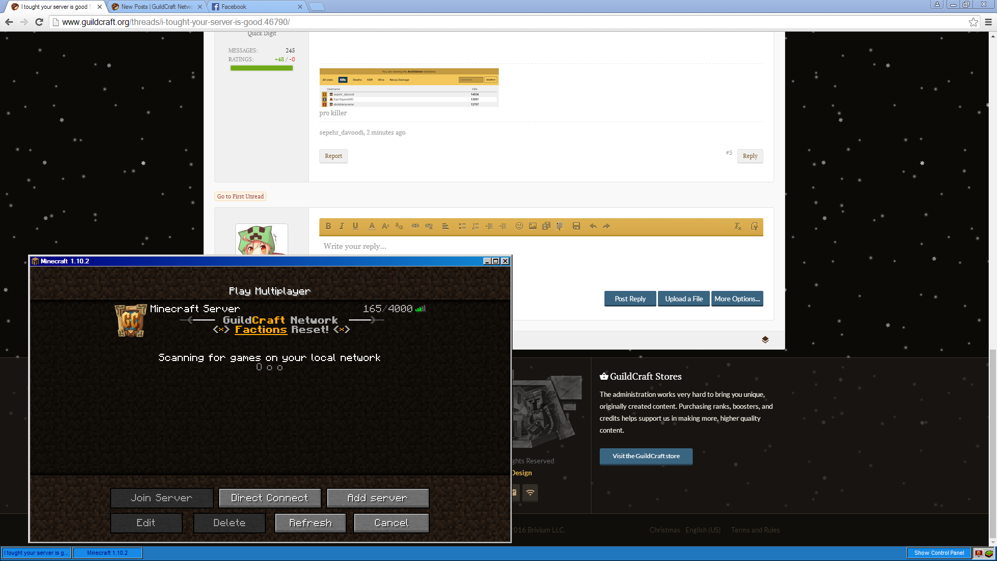Switch to the New Posts GuildCraft browser tab
Image resolution: width=997 pixels, height=561 pixels.
point(156,7)
